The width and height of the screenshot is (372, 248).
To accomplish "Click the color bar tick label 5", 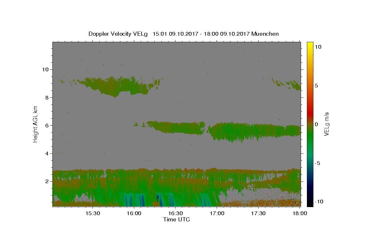I will 317,85.
